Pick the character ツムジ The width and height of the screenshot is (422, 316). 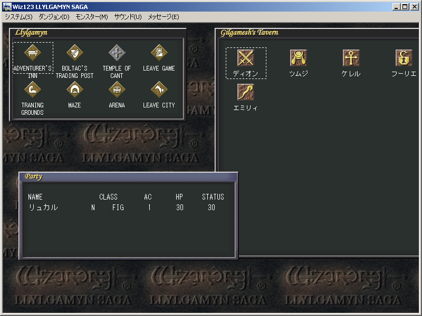[299, 58]
